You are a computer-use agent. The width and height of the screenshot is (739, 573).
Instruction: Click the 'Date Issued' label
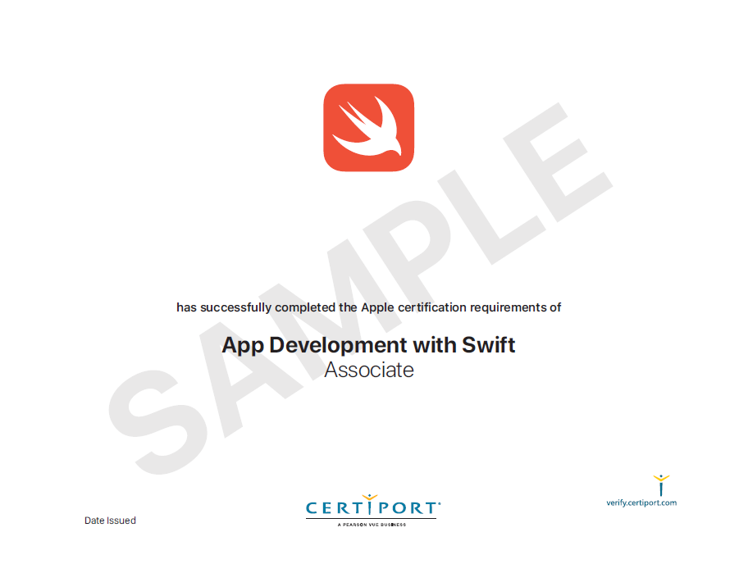coord(110,521)
